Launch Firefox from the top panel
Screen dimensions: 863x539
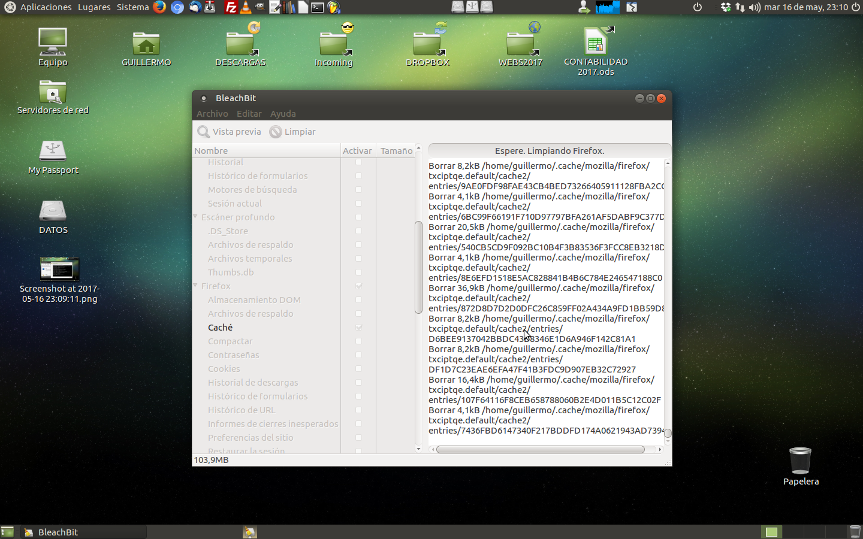click(159, 7)
